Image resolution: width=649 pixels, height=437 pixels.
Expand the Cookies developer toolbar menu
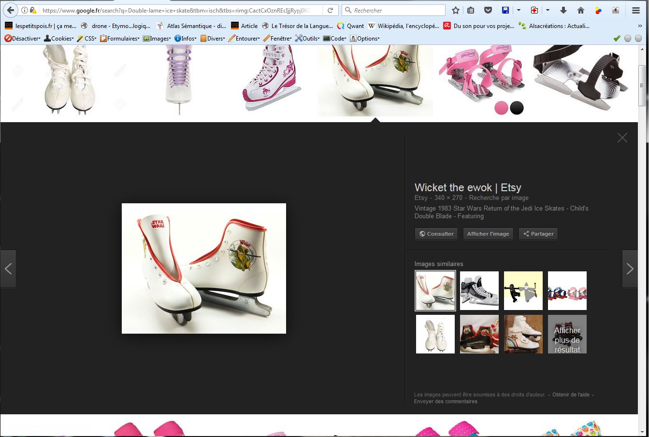tap(59, 38)
